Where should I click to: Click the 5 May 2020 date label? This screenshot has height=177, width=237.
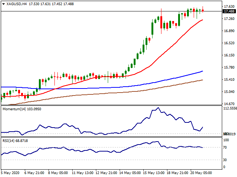(10, 173)
